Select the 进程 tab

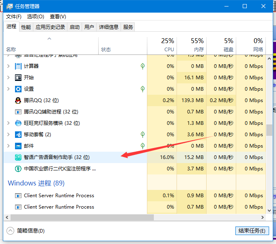(x=11, y=26)
